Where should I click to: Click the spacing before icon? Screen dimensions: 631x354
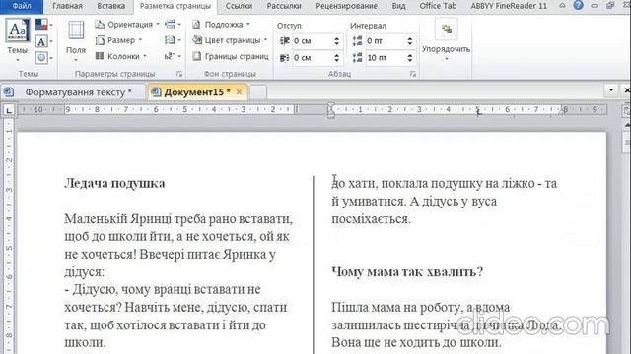pyautogui.click(x=357, y=41)
